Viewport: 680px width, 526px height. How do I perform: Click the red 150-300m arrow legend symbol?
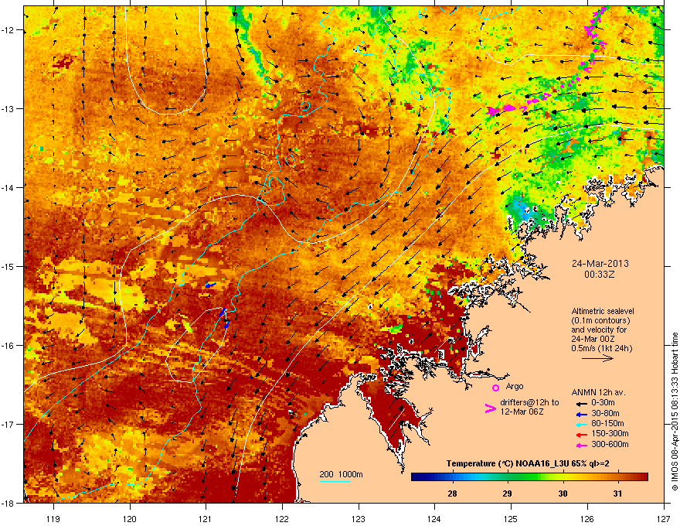(x=581, y=435)
